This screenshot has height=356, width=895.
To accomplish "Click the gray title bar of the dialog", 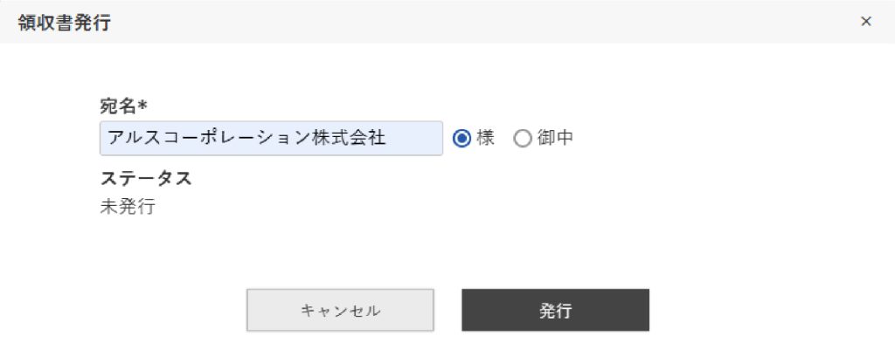I will [447, 22].
